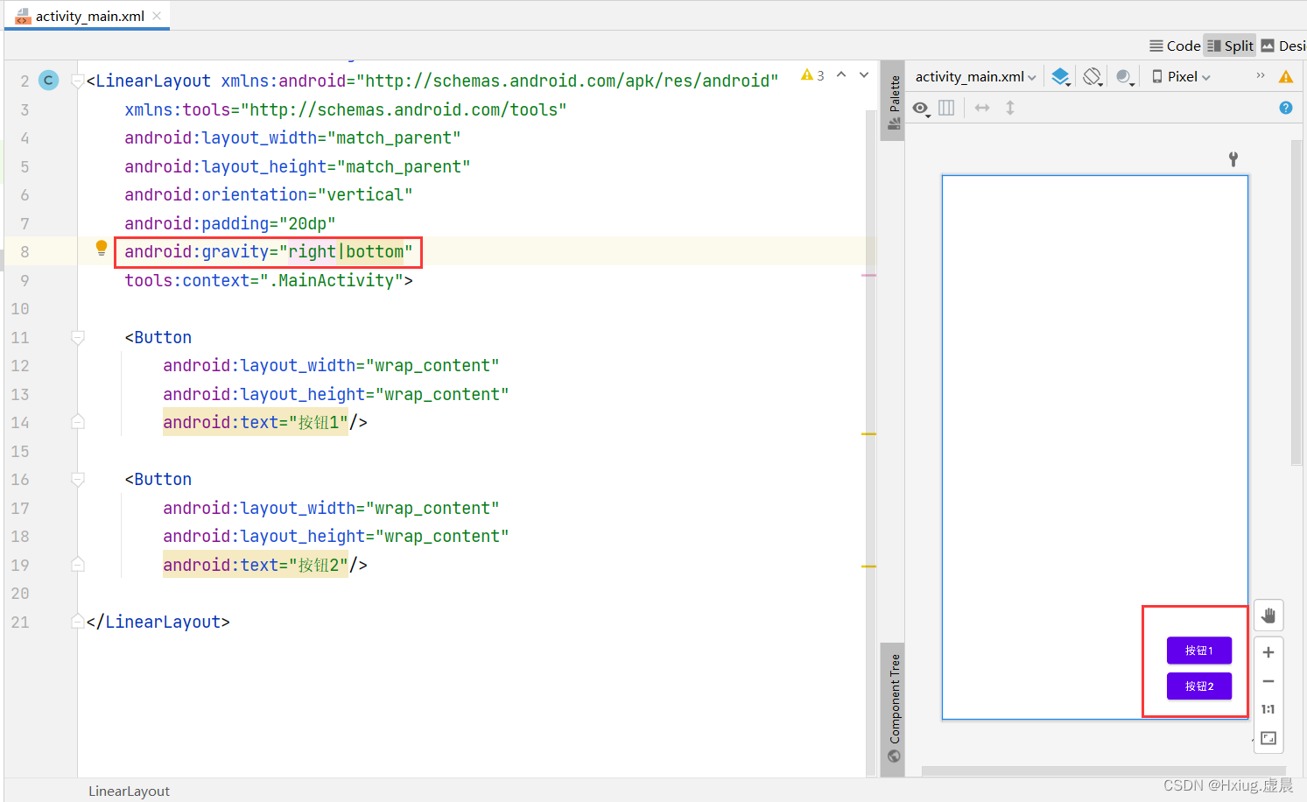Click the android:text="按钮1" attribute
This screenshot has width=1307, height=802.
[x=256, y=423]
